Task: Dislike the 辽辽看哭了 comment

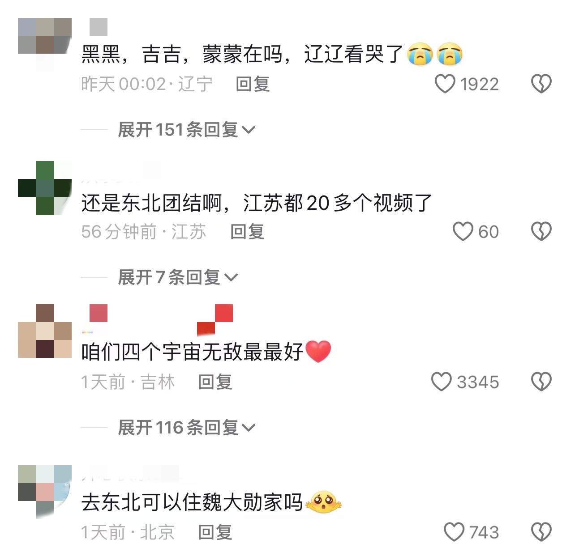Action: [541, 84]
